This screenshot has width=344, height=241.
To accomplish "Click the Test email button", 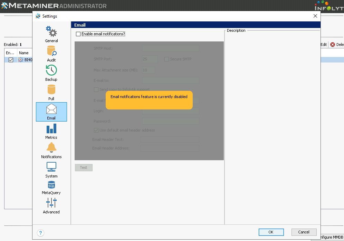I will pos(84,167).
